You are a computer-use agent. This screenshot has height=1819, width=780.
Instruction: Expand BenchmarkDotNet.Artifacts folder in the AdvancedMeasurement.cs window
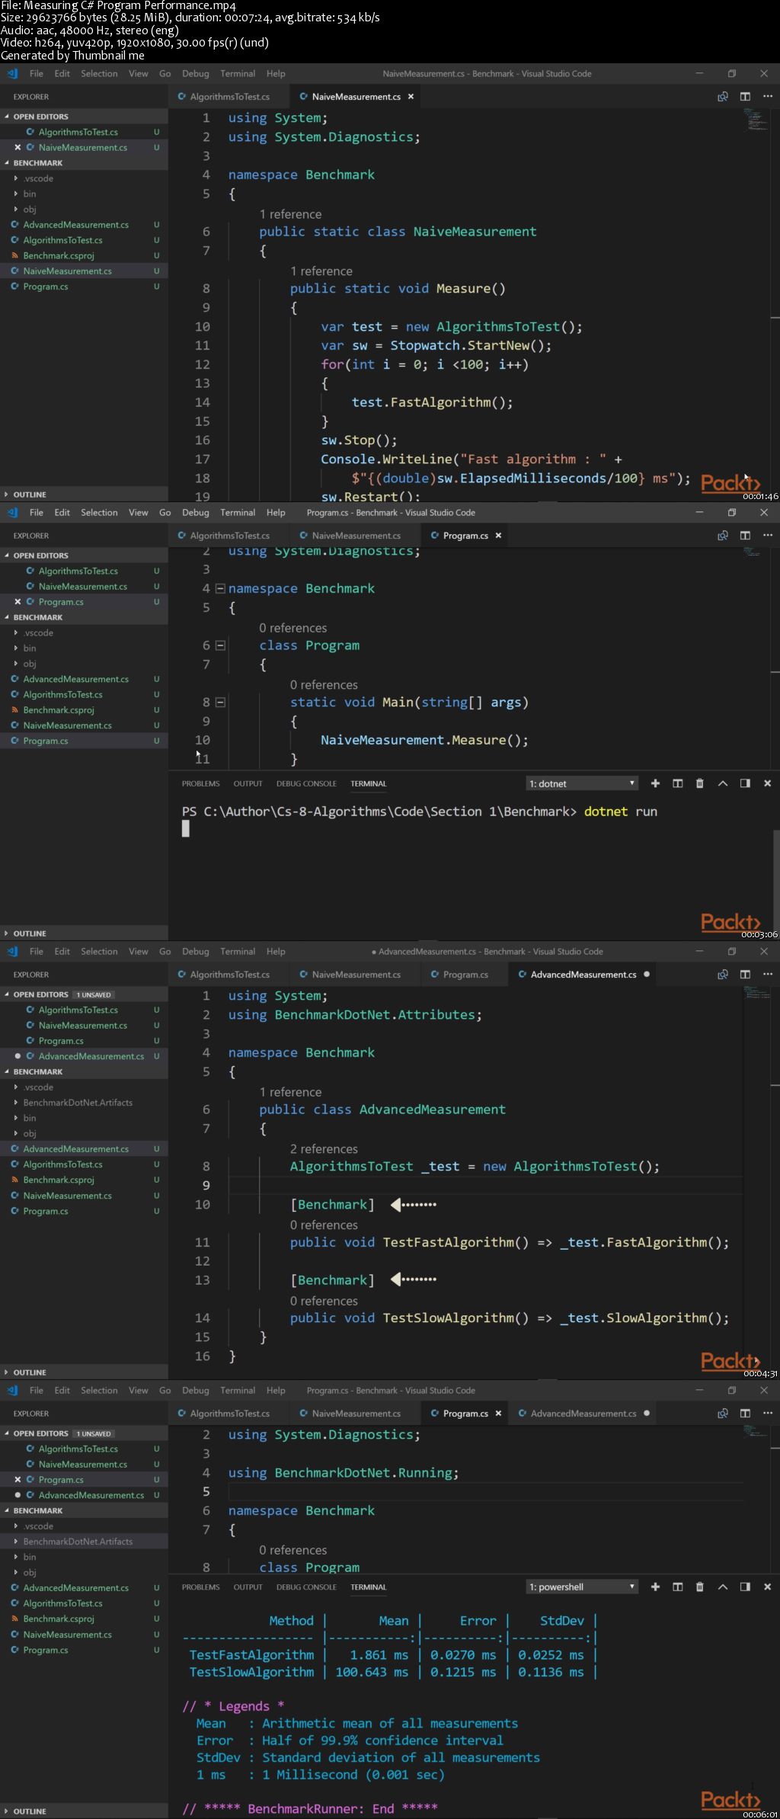[16, 1103]
